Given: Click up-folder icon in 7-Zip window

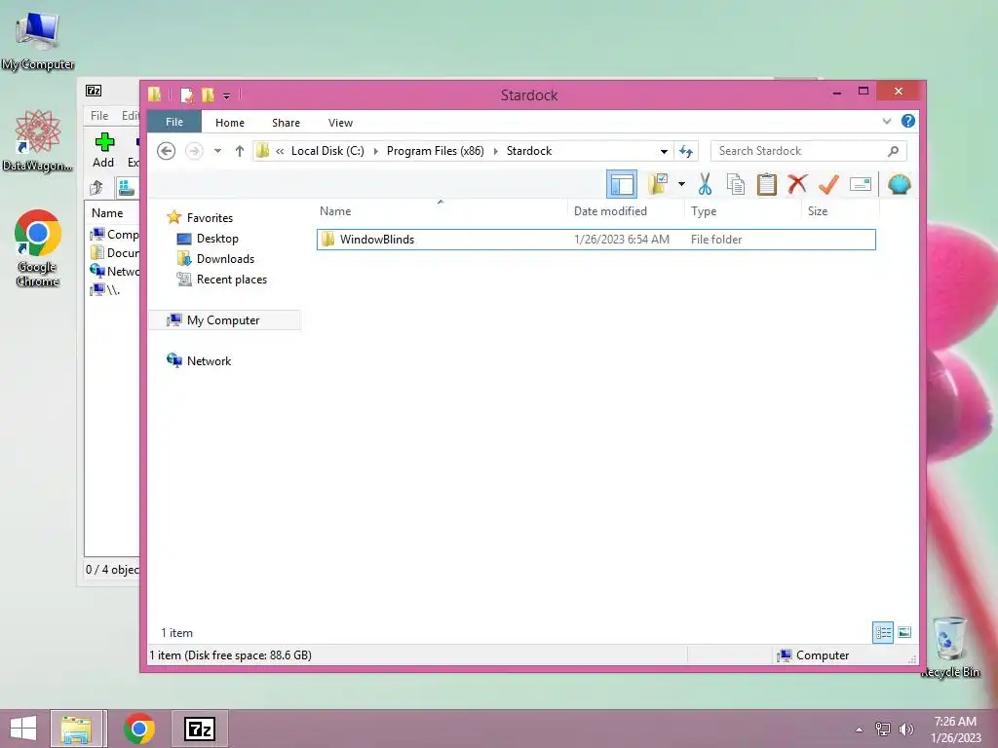Looking at the screenshot, I should coord(96,188).
